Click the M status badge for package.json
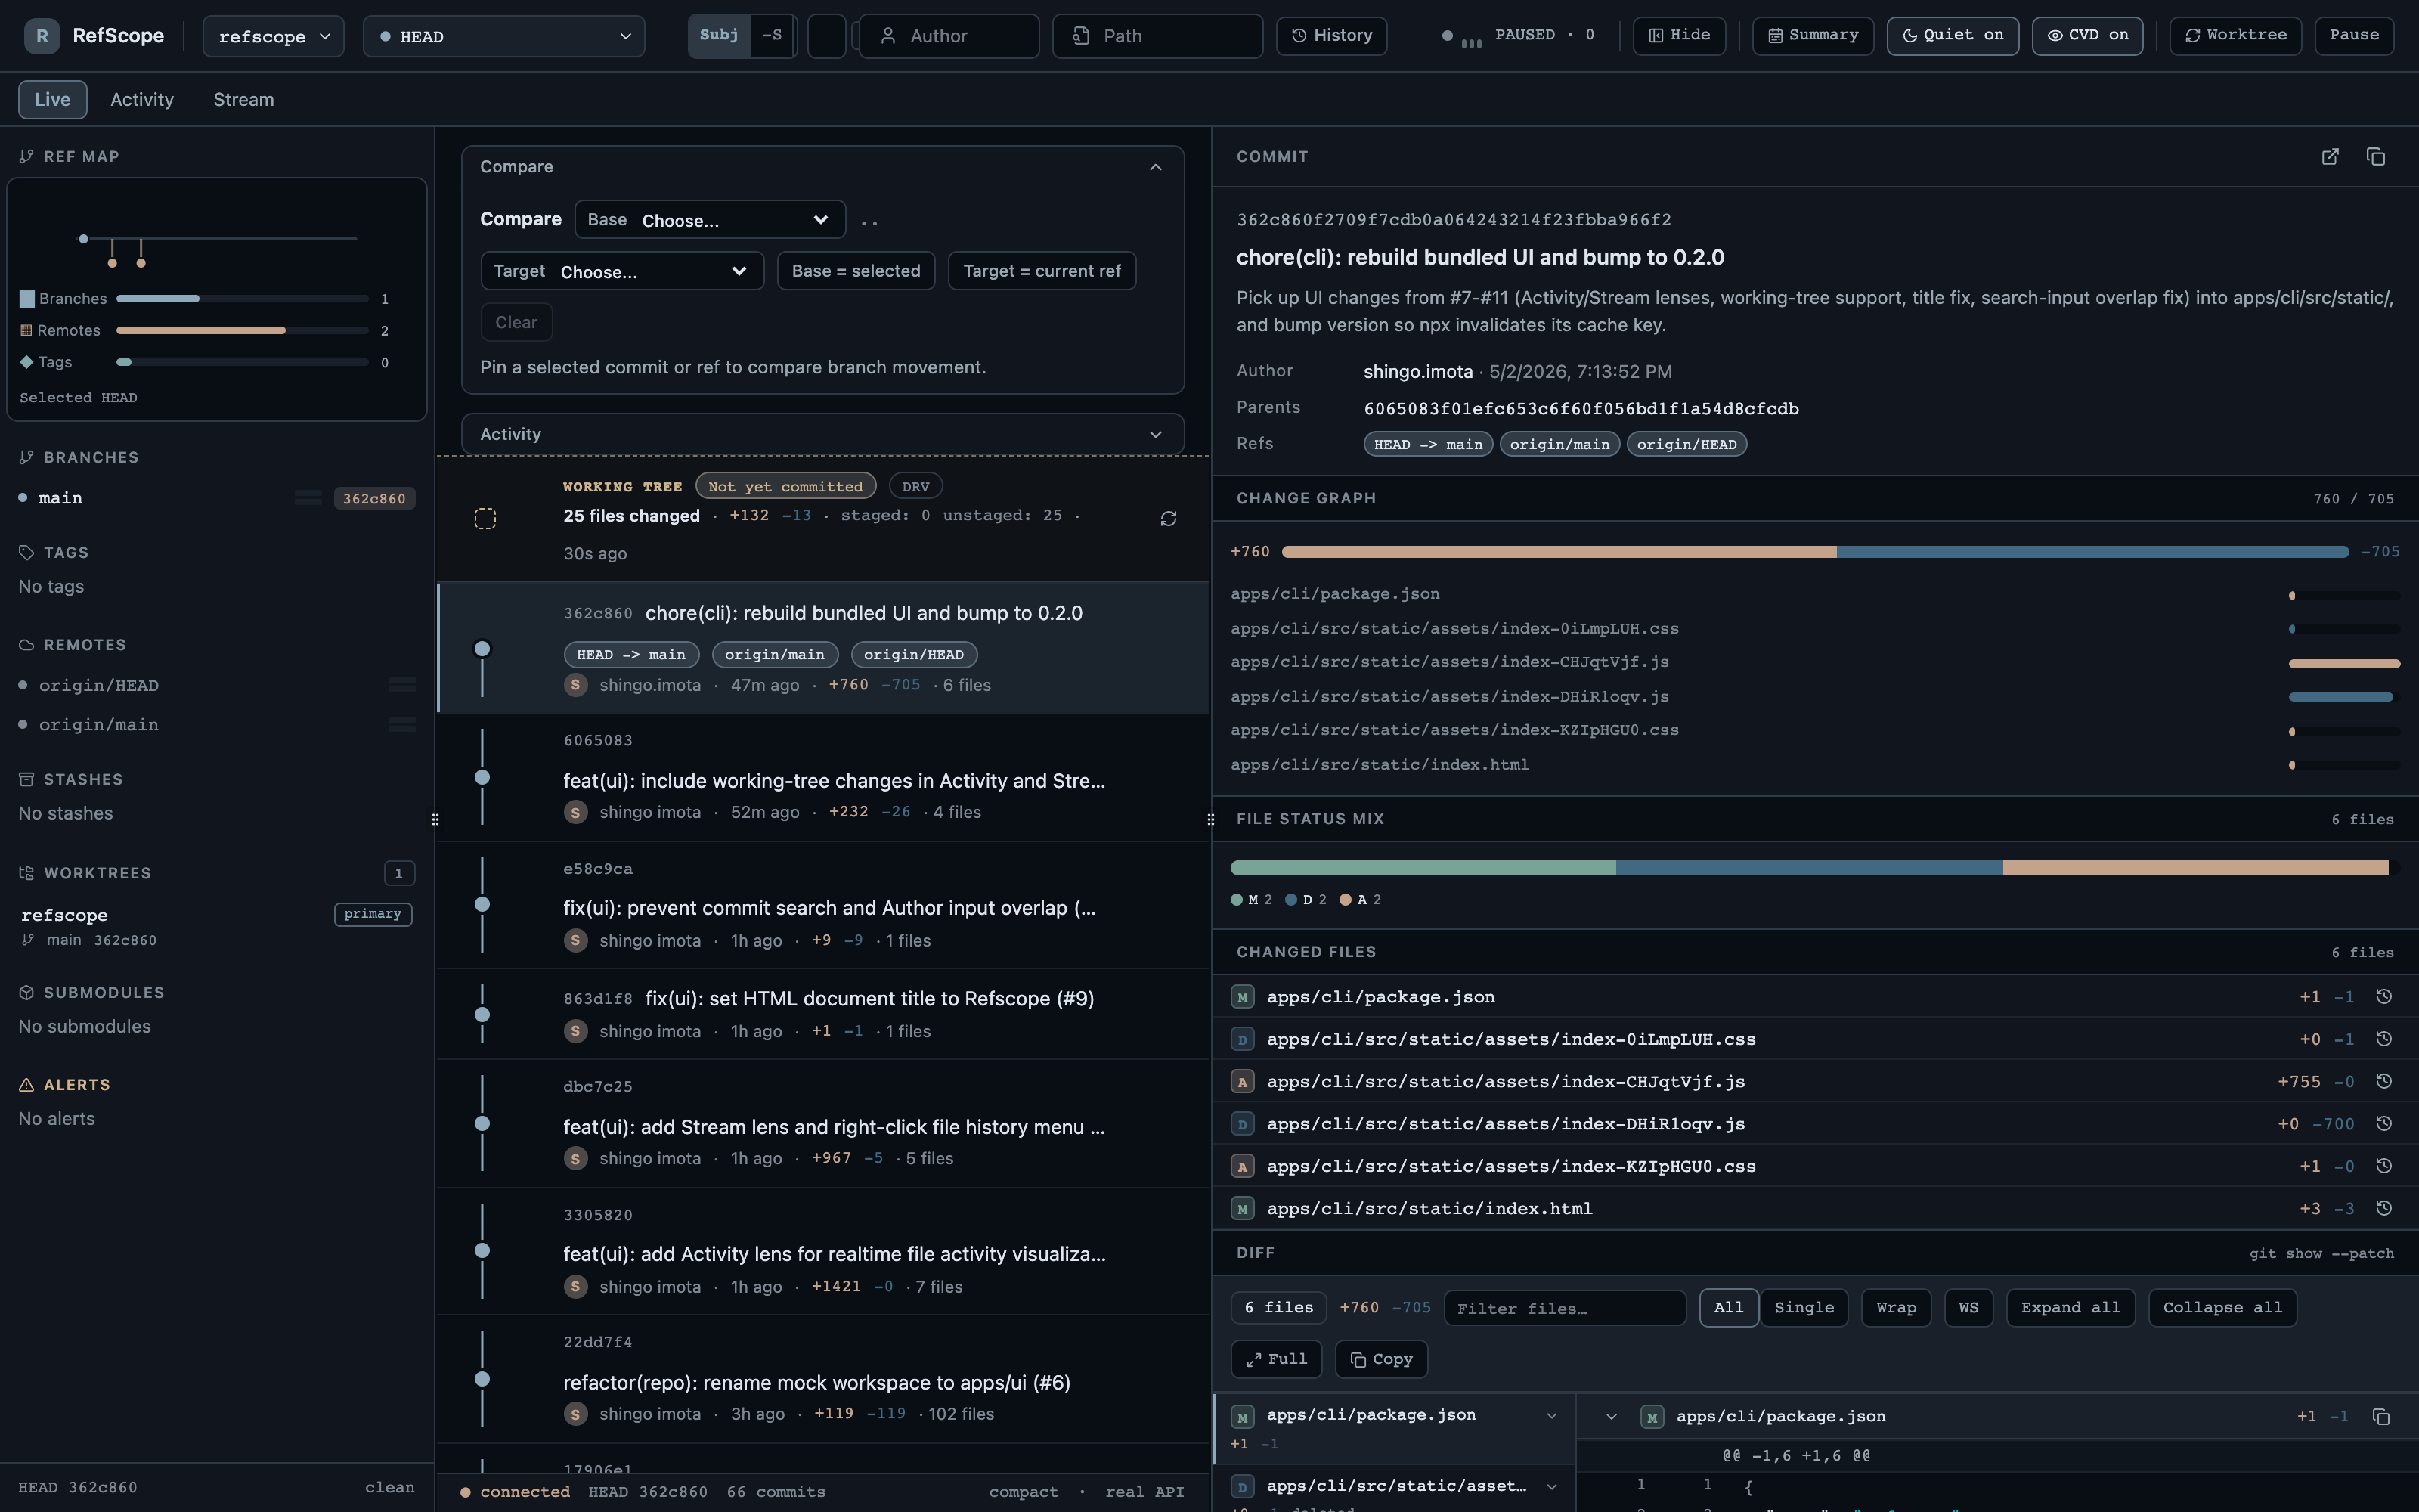This screenshot has height=1512, width=2419. coord(1243,997)
